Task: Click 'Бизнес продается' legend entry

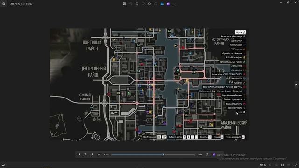Action: tap(233, 99)
